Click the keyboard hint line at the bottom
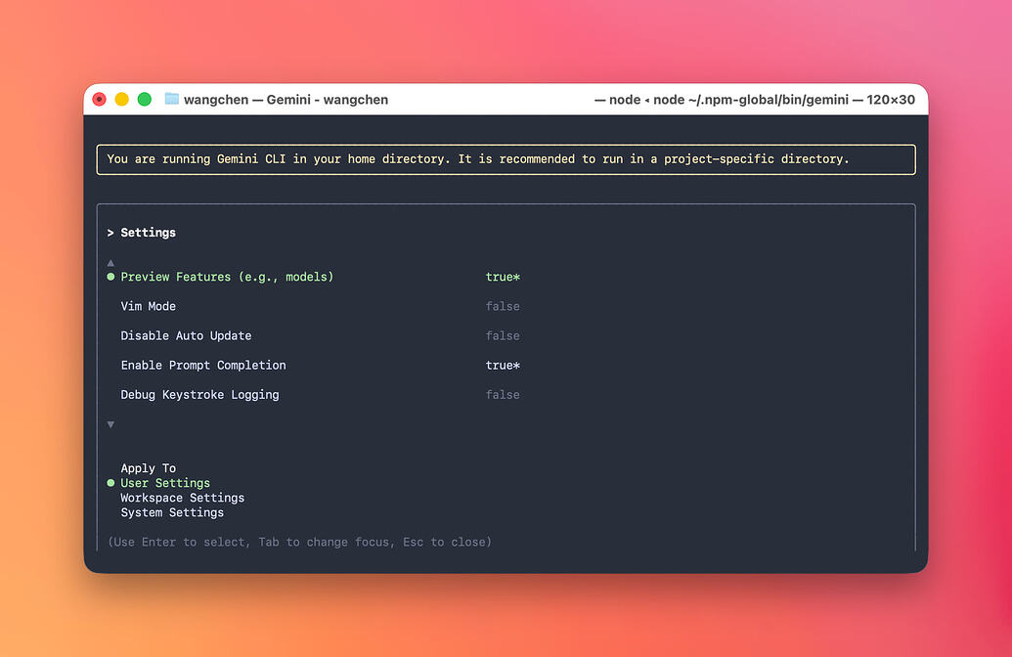 (x=299, y=542)
